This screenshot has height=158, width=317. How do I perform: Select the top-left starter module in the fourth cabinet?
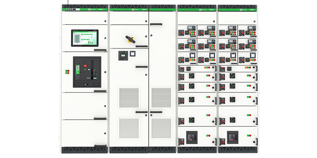tap(187, 31)
